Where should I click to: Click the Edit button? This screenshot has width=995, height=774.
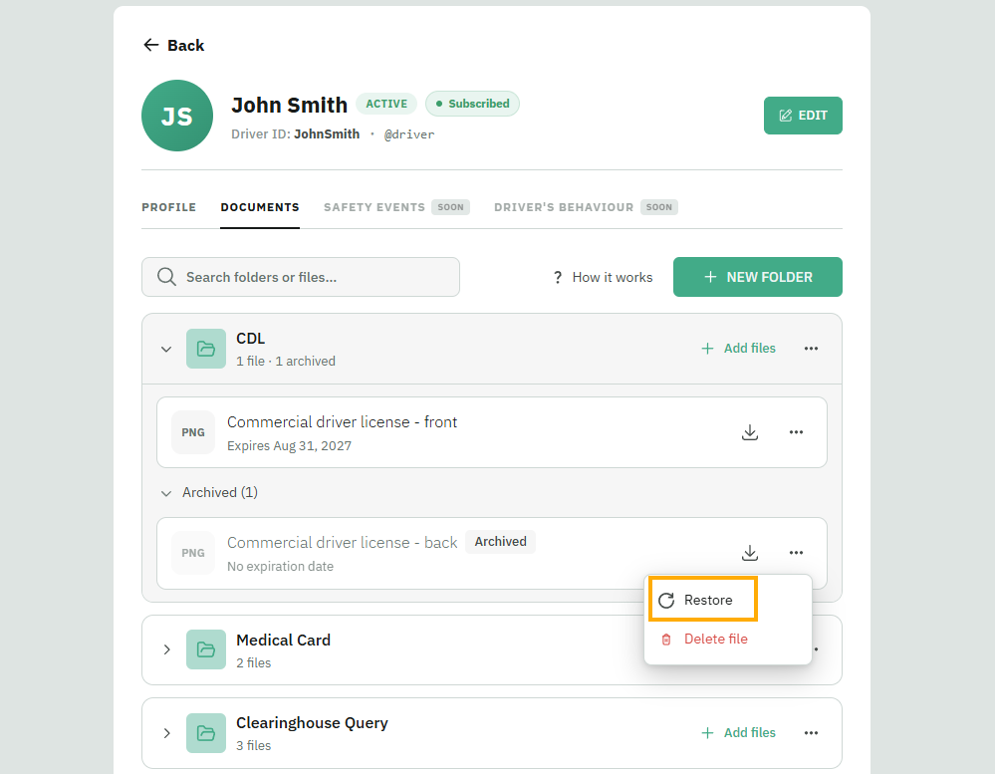803,116
